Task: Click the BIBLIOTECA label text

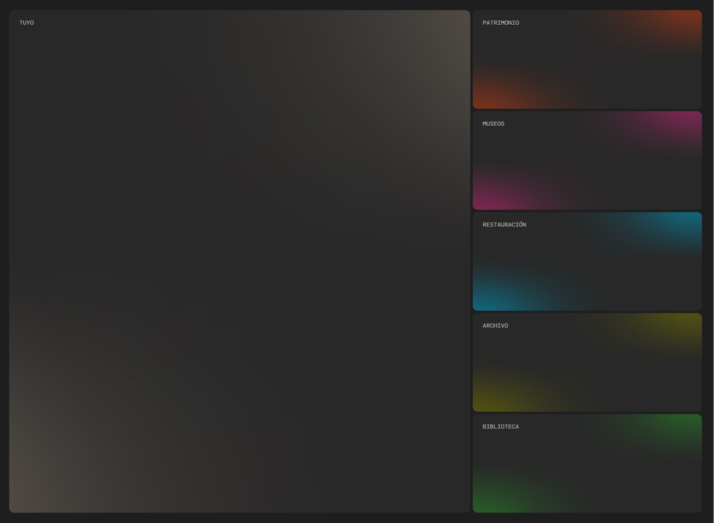Action: (x=500, y=427)
